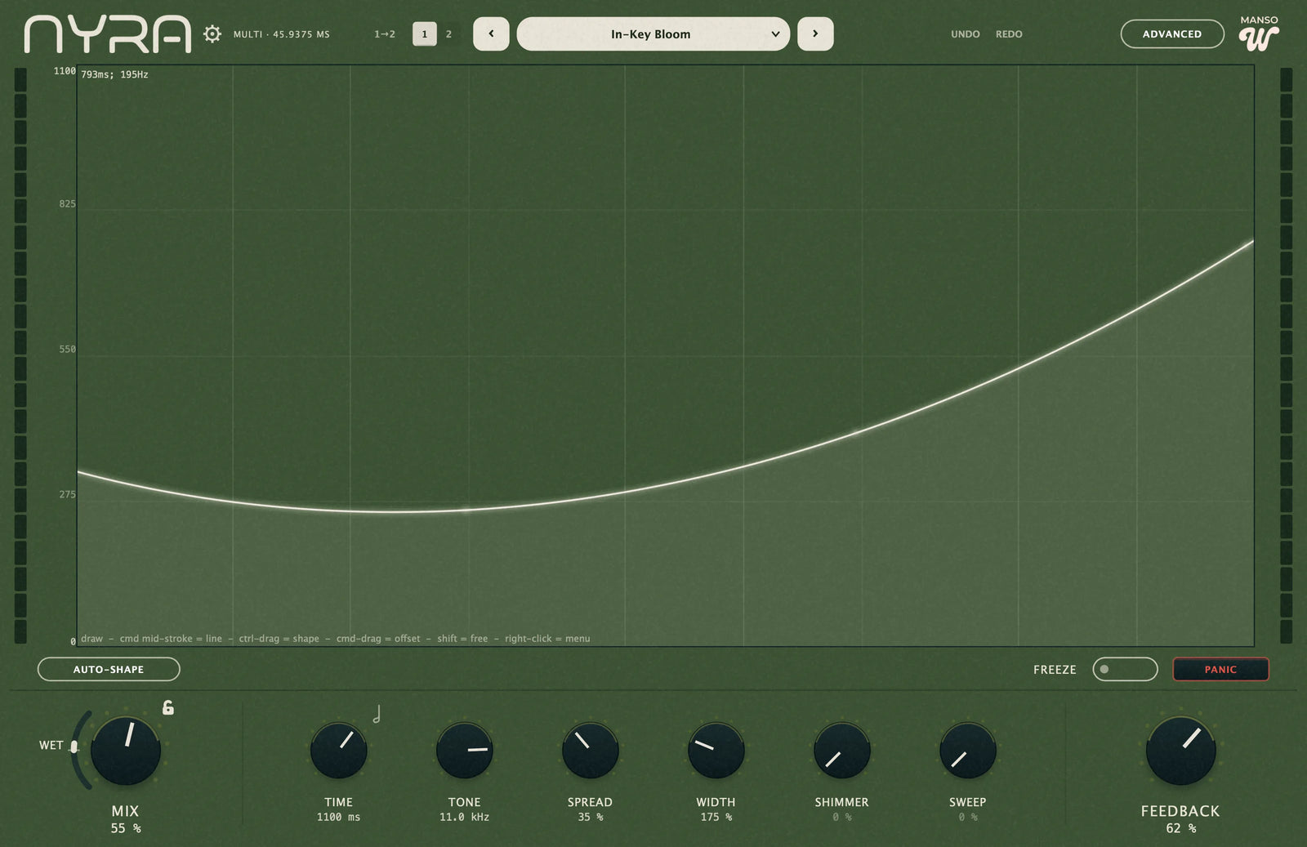1307x847 pixels.
Task: Click the NYRA logo
Action: 108,34
